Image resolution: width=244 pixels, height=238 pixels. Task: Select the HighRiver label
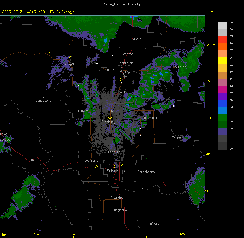point(122,210)
